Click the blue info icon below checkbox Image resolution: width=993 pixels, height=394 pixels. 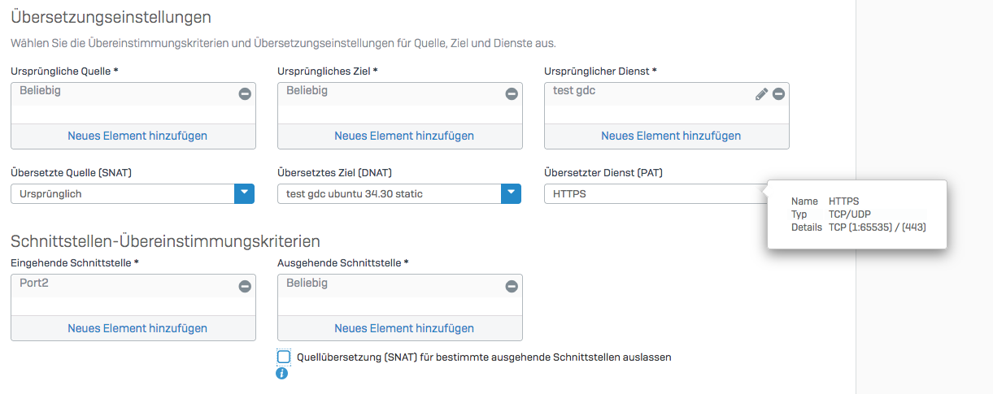pyautogui.click(x=282, y=374)
